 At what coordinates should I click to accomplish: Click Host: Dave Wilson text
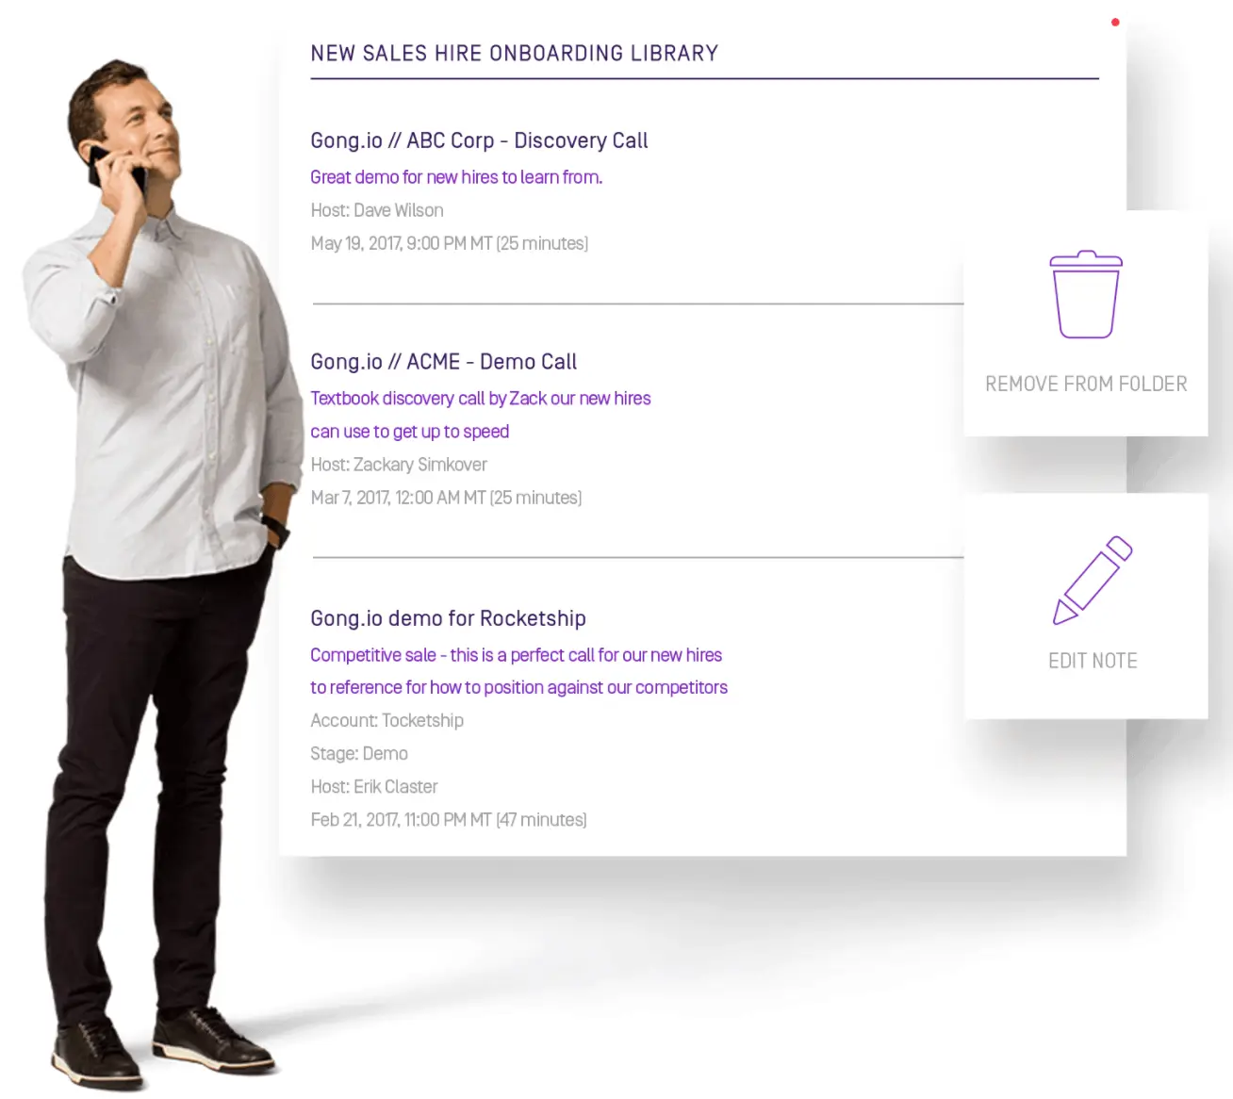(376, 210)
